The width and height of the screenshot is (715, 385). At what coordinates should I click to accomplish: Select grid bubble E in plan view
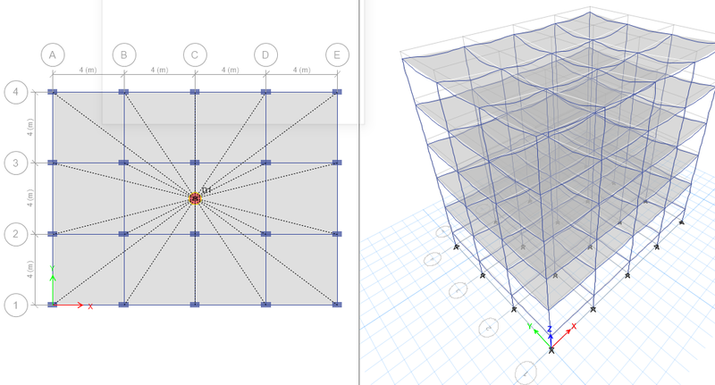(x=338, y=55)
